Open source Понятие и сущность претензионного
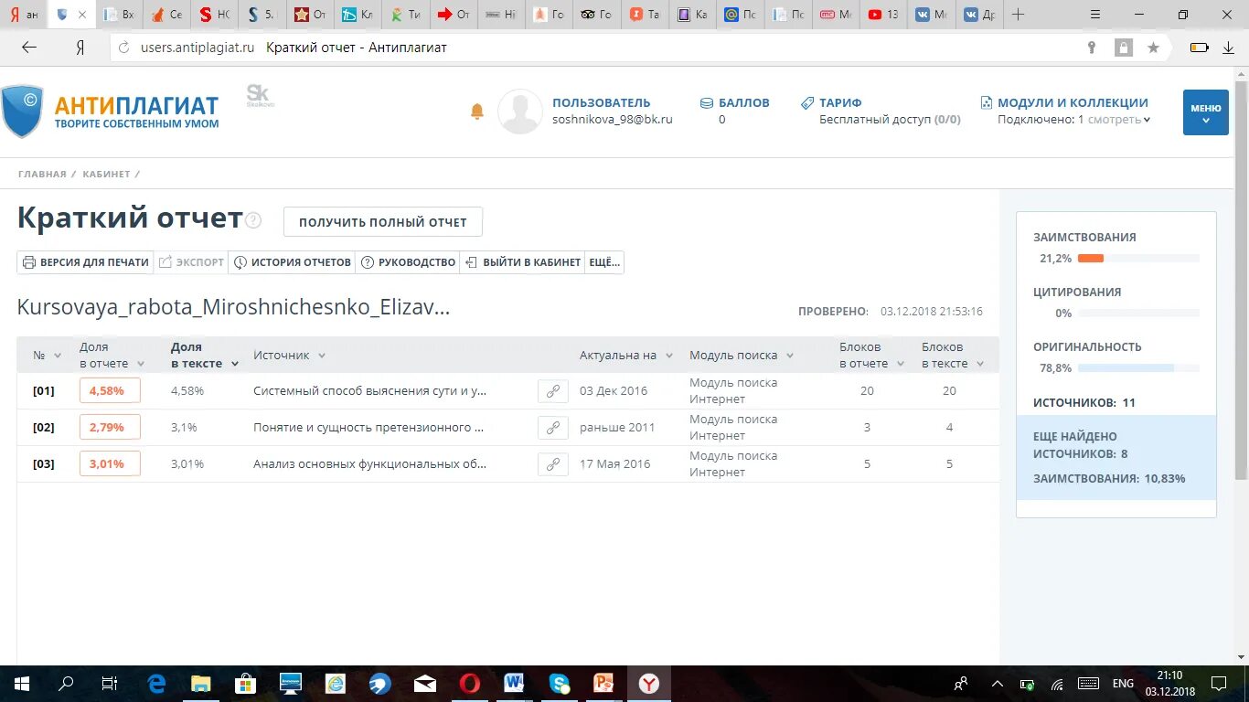This screenshot has width=1249, height=702. point(368,428)
